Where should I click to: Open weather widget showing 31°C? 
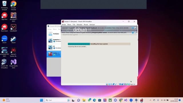(x=6, y=100)
